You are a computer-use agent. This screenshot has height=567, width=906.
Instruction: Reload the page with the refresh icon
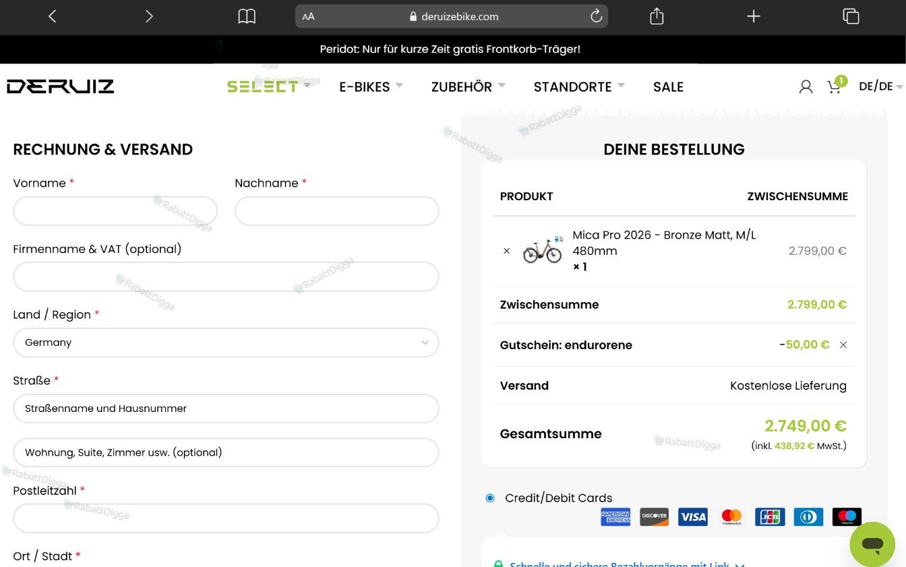(x=596, y=16)
